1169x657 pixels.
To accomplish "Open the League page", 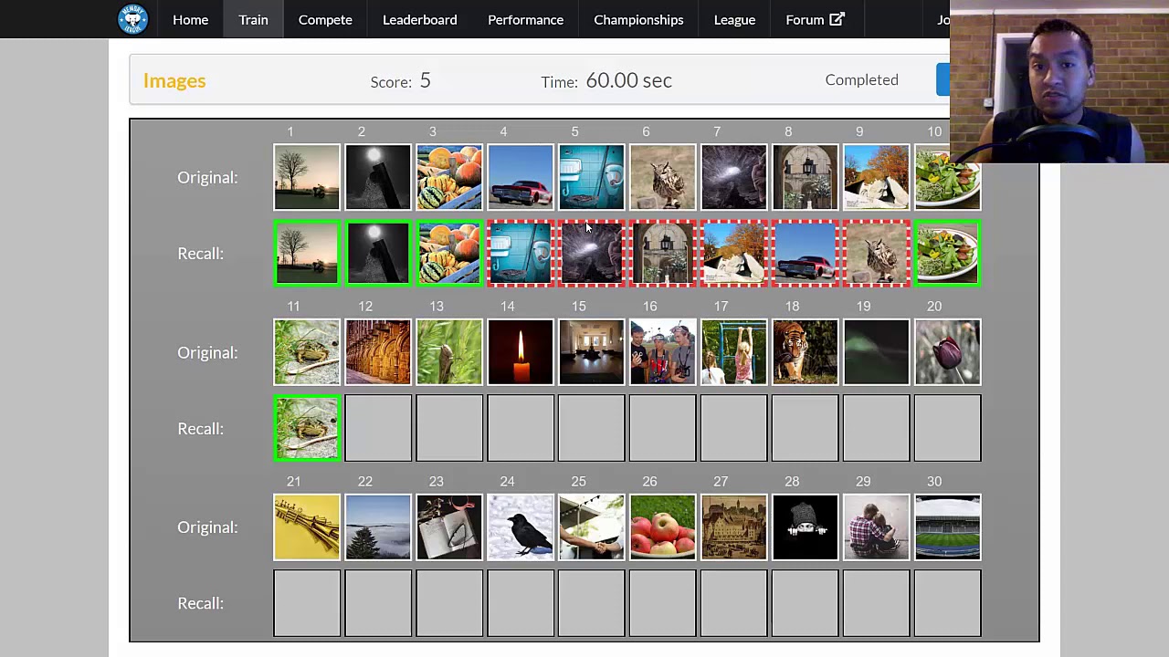I will [734, 19].
